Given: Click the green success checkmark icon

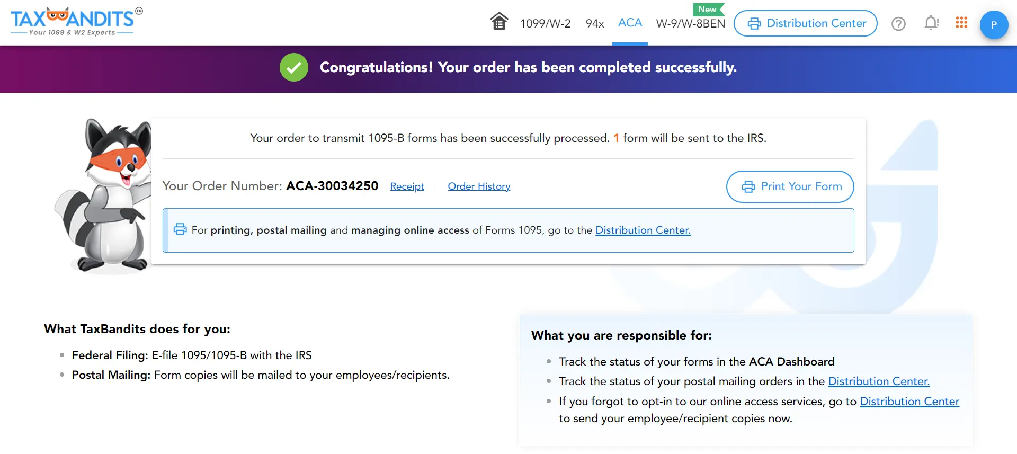Looking at the screenshot, I should tap(293, 67).
